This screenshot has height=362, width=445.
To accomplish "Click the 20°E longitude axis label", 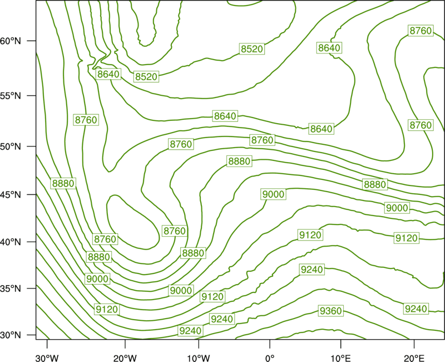I will coord(414,358).
